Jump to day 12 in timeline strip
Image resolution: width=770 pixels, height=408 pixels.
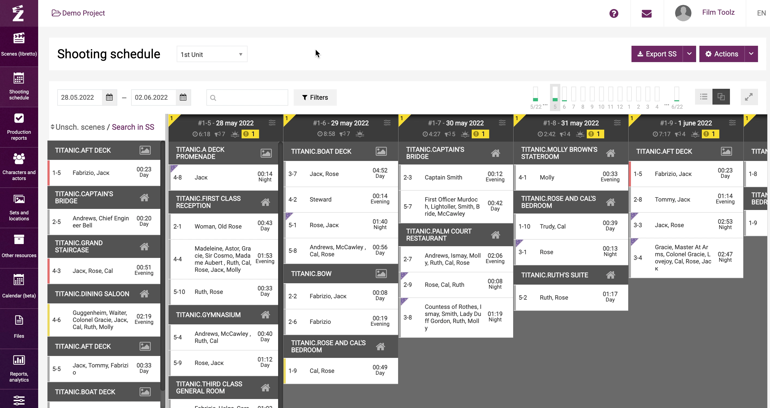tap(620, 98)
